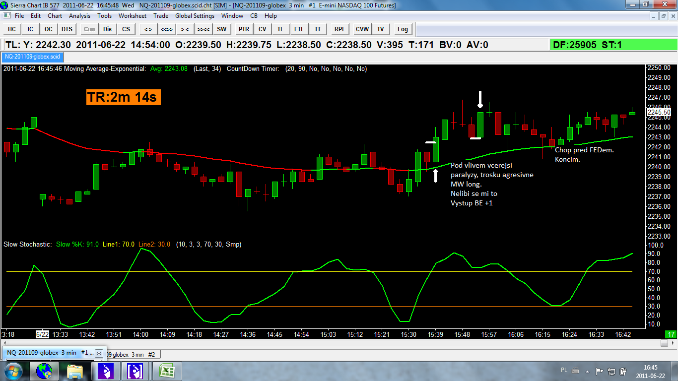Click the Con connect toolbar button

(89, 29)
